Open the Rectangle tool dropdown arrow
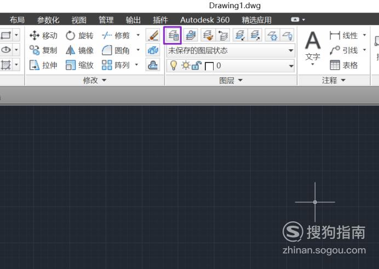The width and height of the screenshot is (379, 269). pyautogui.click(x=16, y=36)
